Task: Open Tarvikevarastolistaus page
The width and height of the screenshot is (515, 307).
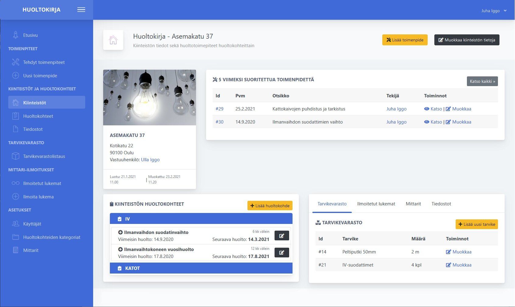Action: (x=44, y=156)
